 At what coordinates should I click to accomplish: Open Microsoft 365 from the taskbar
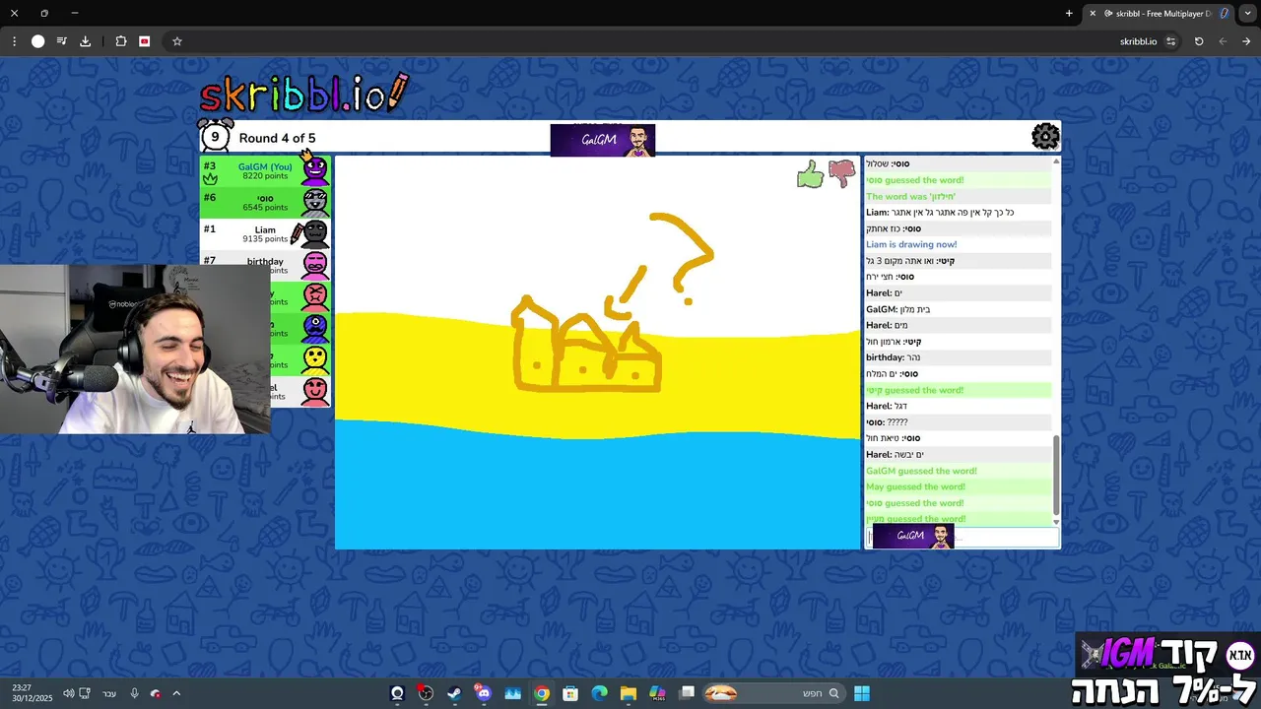pos(657,693)
